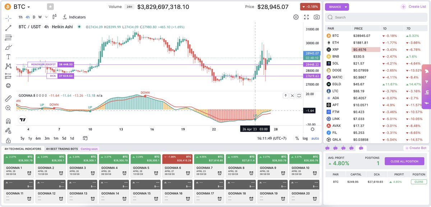The height and width of the screenshot is (207, 431).
Task: Toggle magnet mode in the left toolbar
Action: click(x=8, y=121)
